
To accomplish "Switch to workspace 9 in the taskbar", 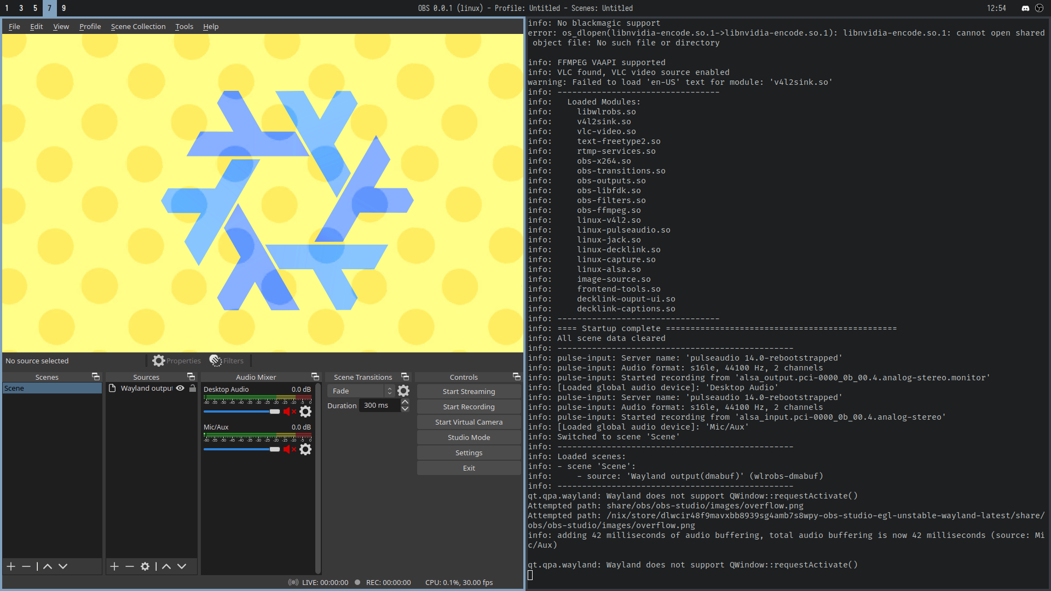I will [63, 8].
